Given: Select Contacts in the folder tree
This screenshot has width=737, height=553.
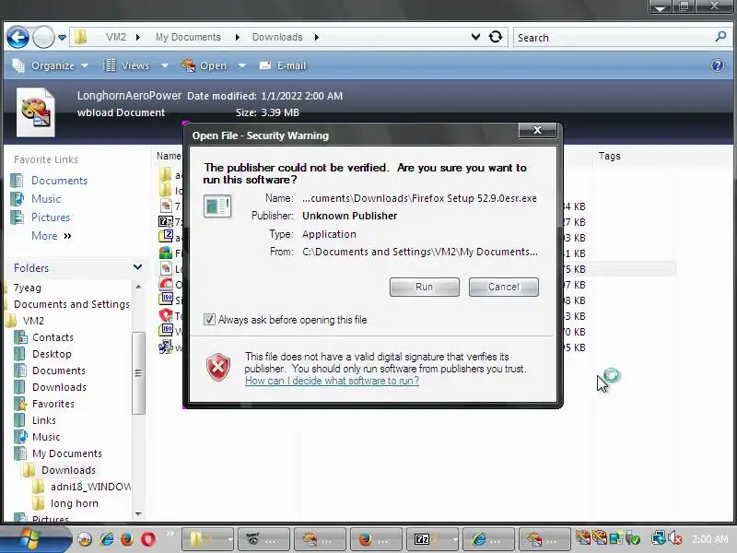Looking at the screenshot, I should (53, 337).
